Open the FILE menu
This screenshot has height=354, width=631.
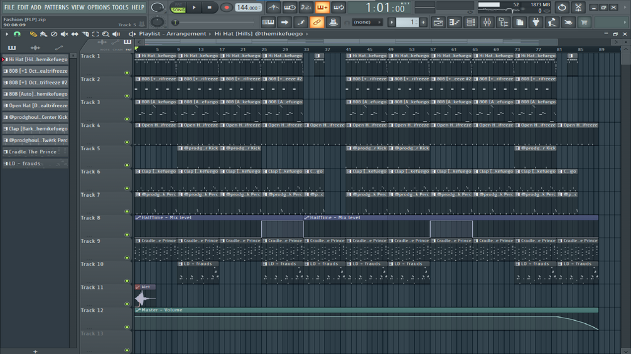click(9, 8)
